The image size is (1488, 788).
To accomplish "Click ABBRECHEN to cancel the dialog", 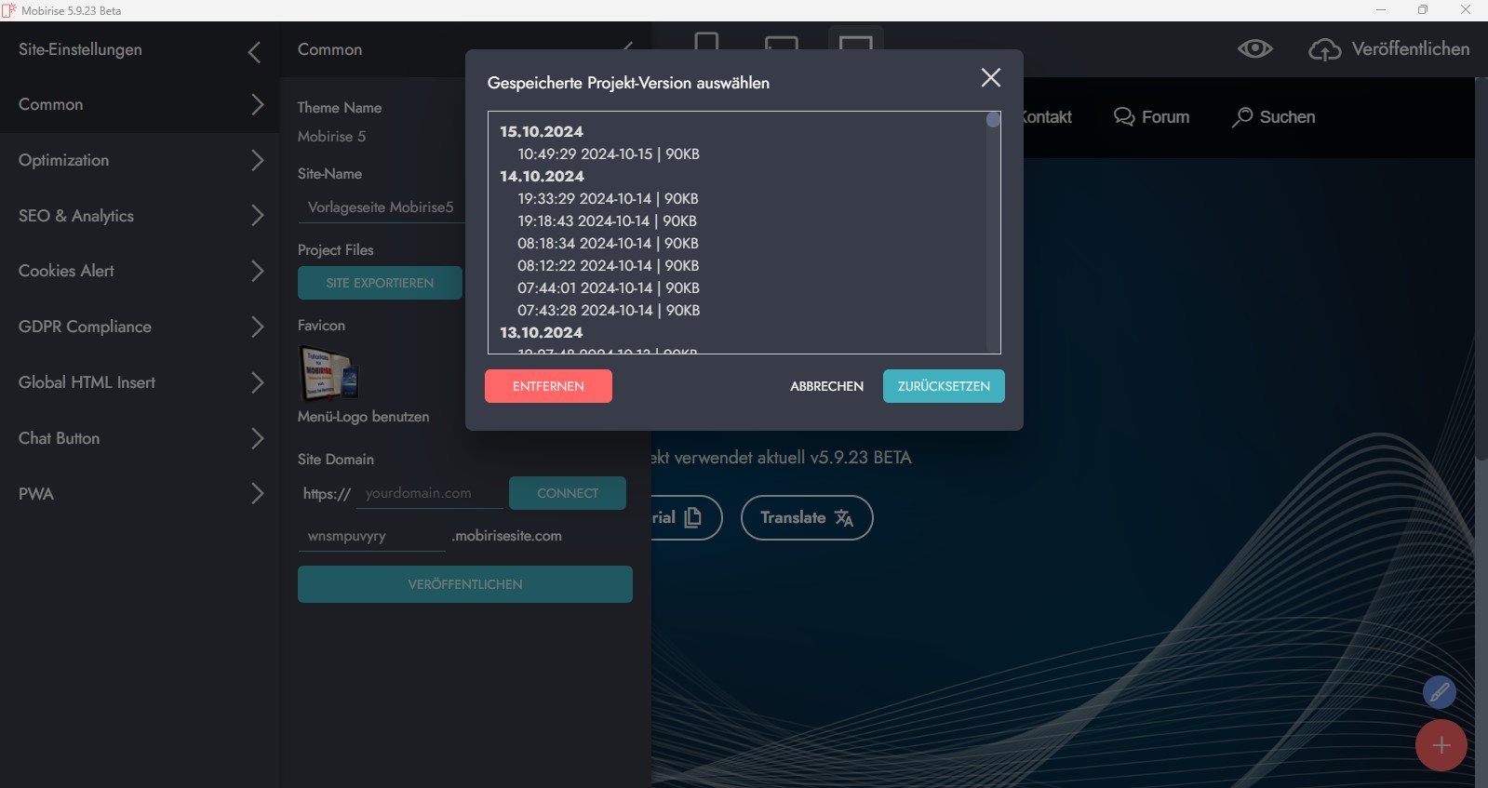I will click(x=826, y=386).
